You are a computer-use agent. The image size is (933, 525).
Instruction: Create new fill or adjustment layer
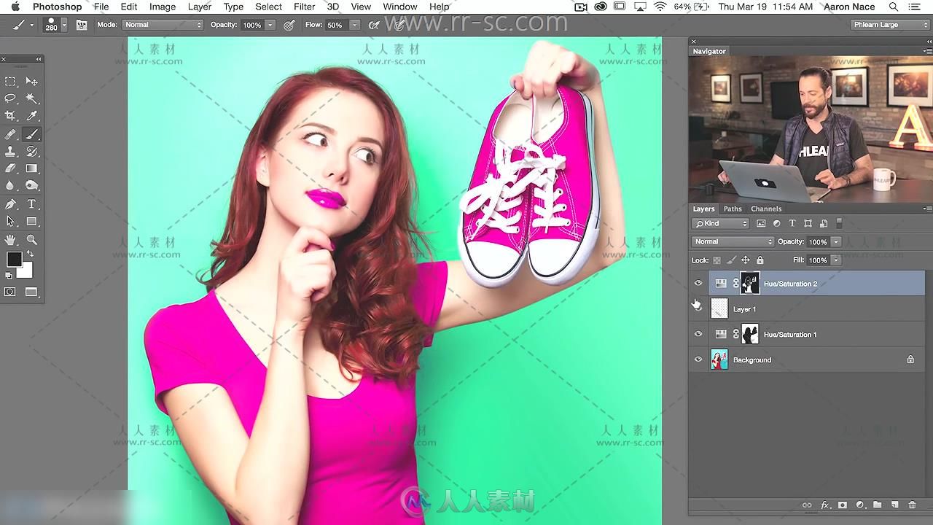(860, 505)
